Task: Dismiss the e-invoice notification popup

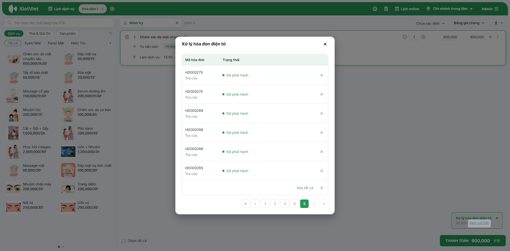Action: 497,218
